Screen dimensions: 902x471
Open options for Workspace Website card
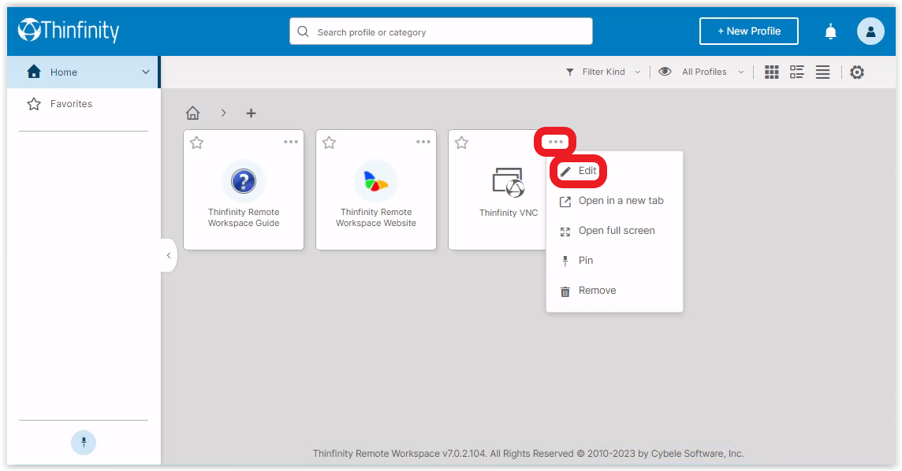tap(423, 142)
